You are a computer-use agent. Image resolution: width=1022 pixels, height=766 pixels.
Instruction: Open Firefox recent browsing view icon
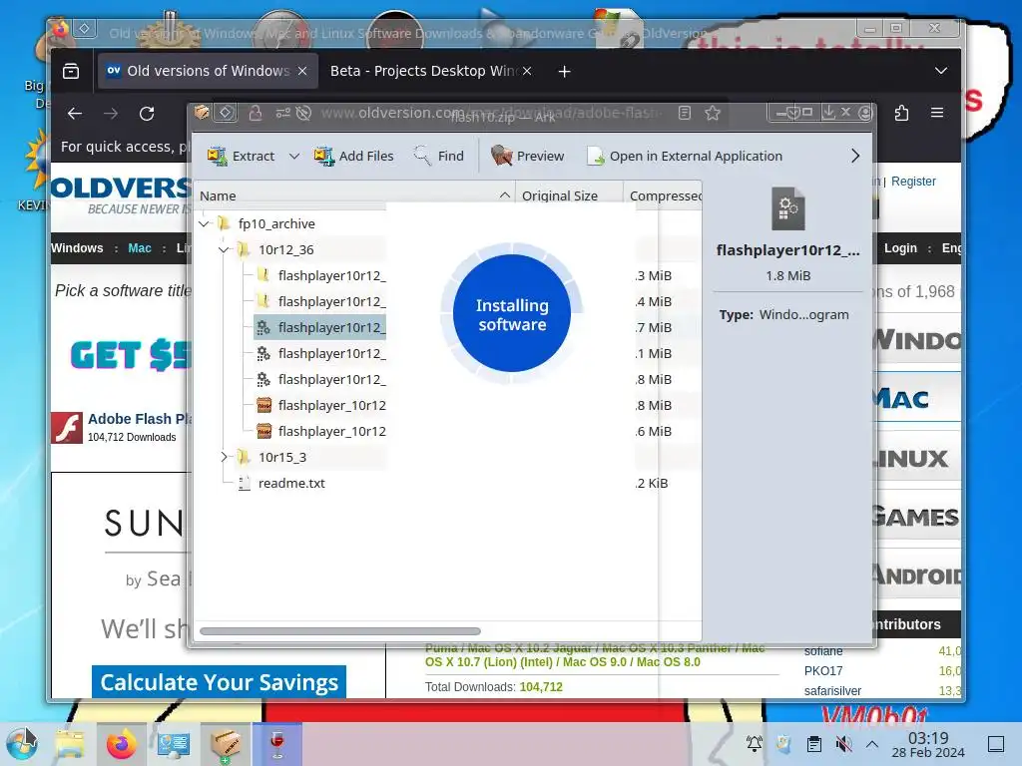click(71, 71)
